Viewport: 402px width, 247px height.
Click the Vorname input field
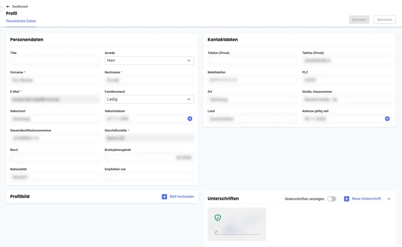coord(55,80)
